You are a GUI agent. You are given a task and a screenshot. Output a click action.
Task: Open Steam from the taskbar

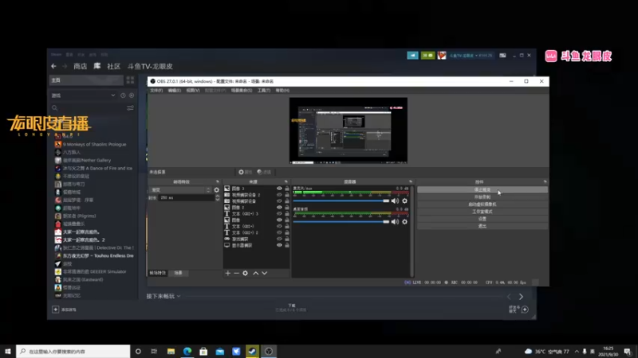pyautogui.click(x=252, y=351)
